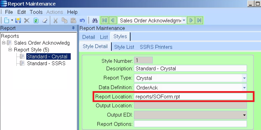Click the binoculars Search icon

[x=95, y=20]
